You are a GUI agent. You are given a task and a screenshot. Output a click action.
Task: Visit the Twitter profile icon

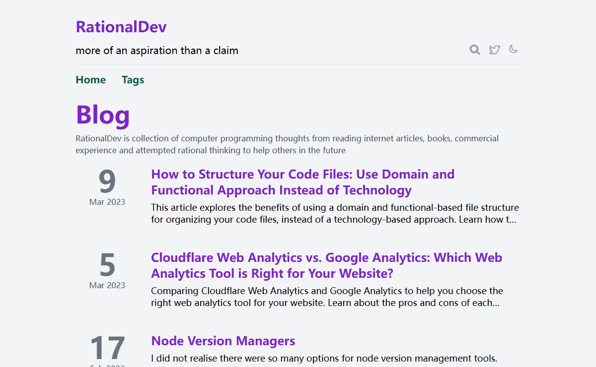tap(494, 50)
